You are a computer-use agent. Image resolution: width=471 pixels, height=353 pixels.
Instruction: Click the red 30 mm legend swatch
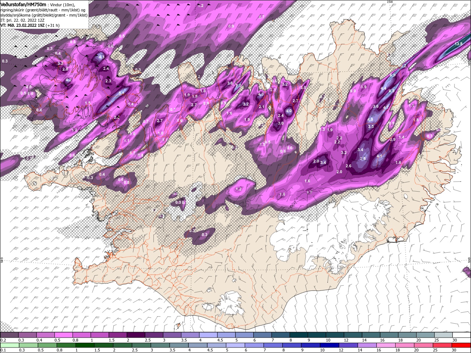[461, 345]
